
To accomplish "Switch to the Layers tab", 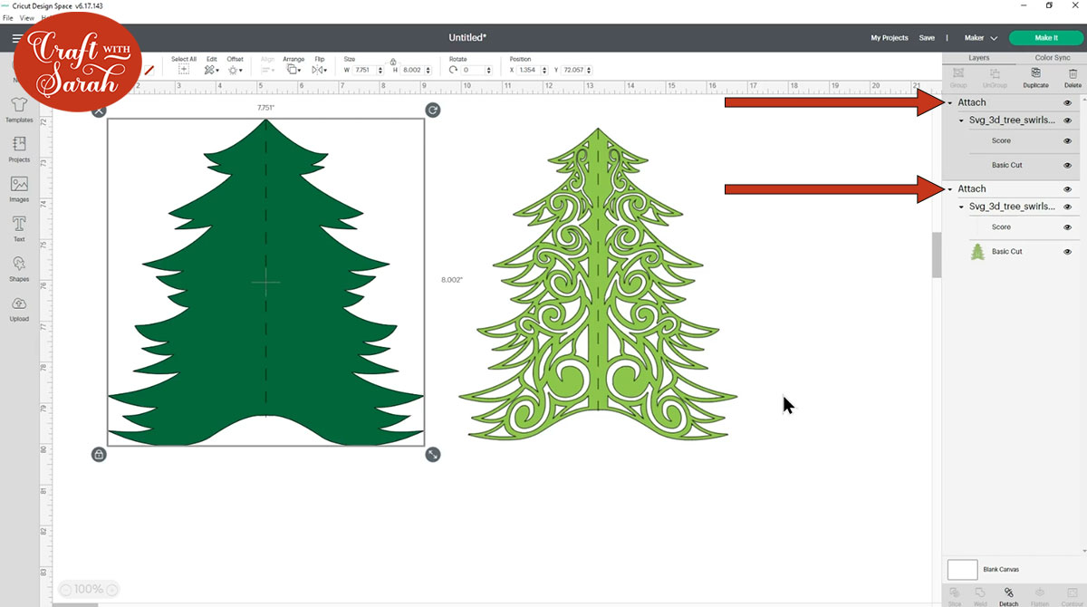I will (978, 57).
